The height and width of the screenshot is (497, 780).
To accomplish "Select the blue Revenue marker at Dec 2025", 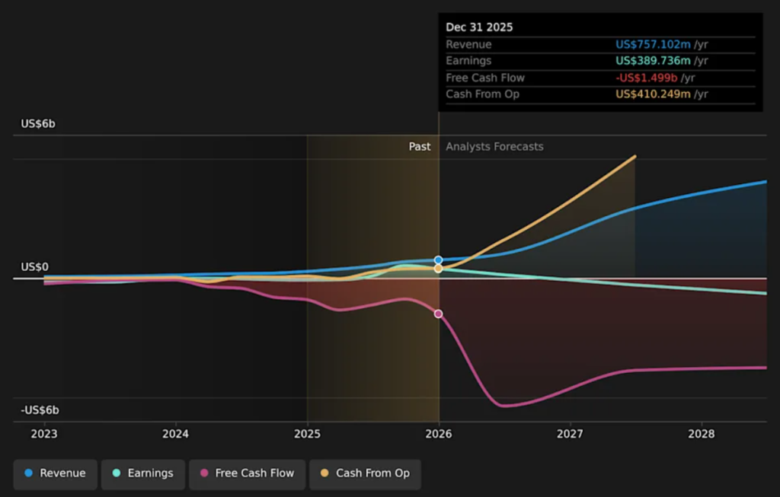I will 438,259.
